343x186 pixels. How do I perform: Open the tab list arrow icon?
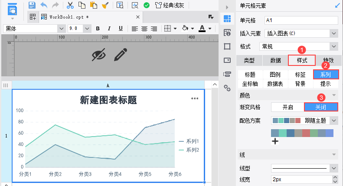pyautogui.click(x=211, y=17)
